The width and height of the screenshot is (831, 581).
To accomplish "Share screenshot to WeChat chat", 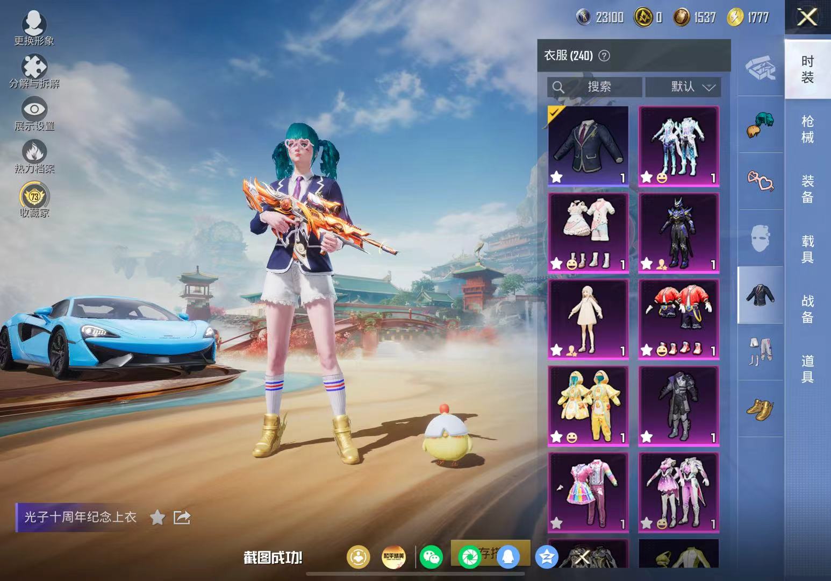I will pos(431,557).
